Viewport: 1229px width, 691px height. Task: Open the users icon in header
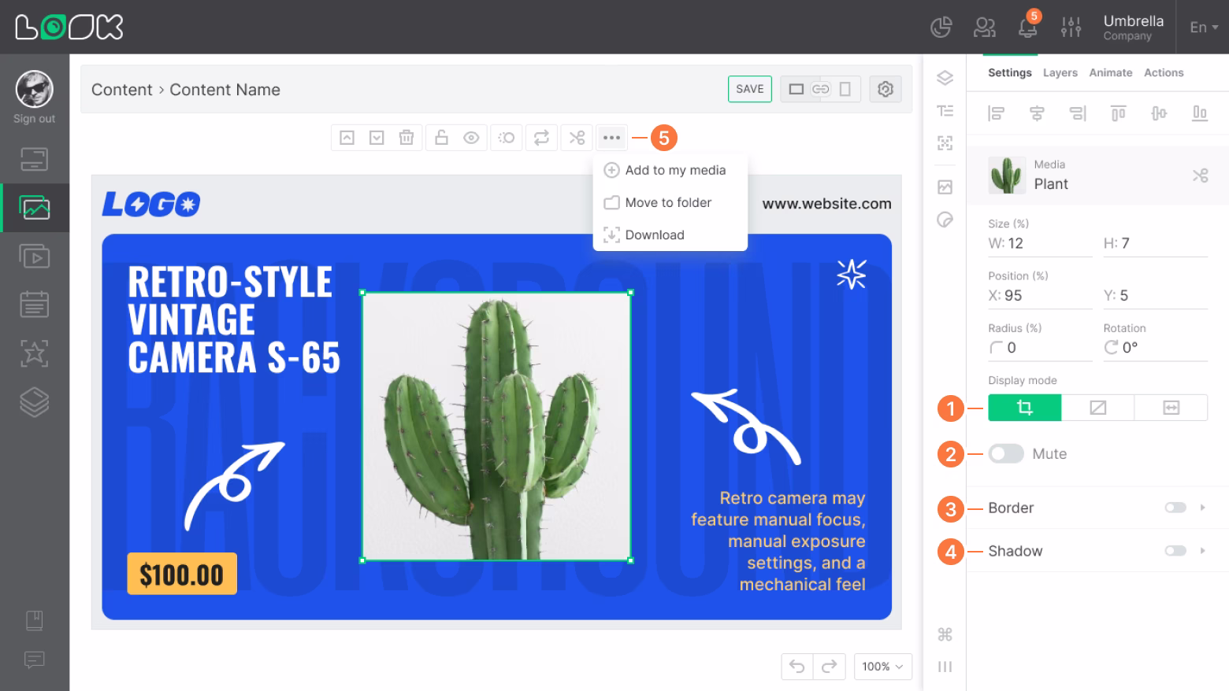985,28
